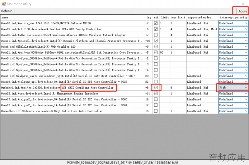This screenshot has height=165, width=249.
Task: Toggle msi for Intel Dynamic Platform Thermal Framework
Action: click(156, 41)
